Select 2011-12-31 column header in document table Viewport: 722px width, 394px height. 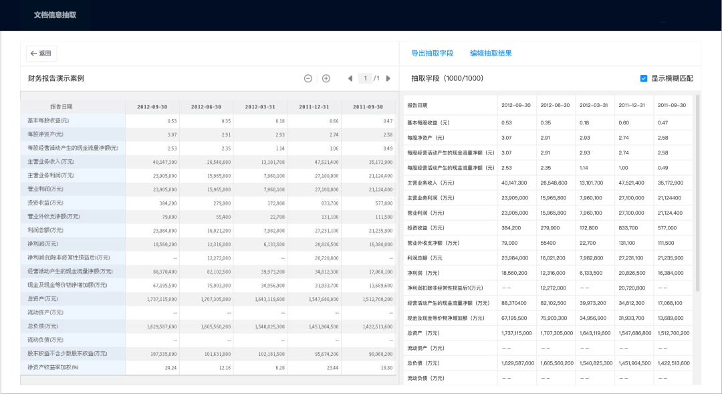[x=314, y=107]
